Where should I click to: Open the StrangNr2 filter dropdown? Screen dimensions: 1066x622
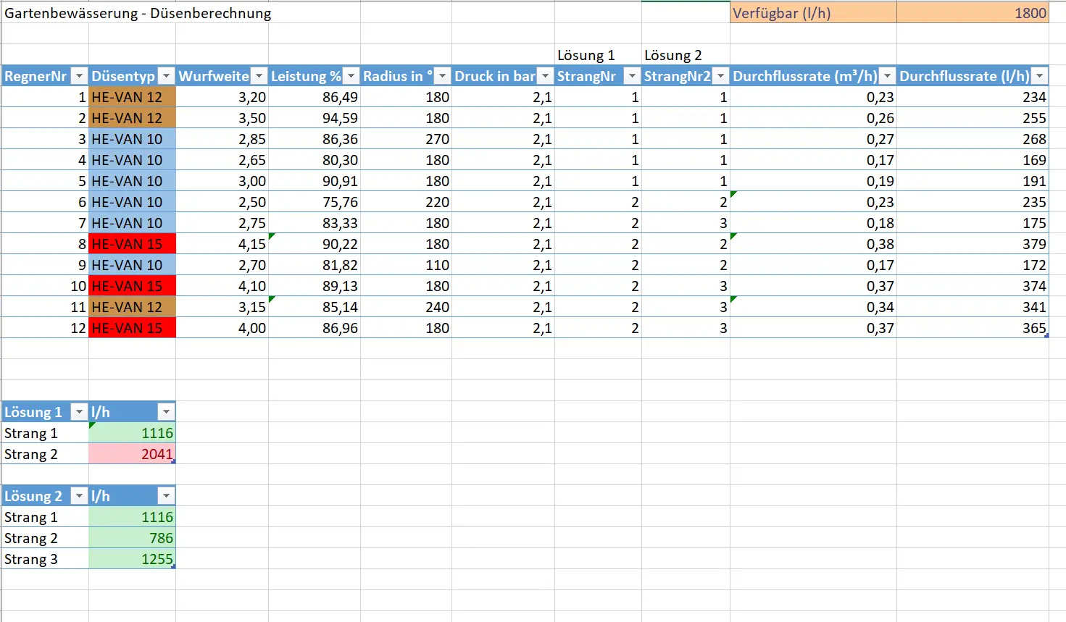720,76
